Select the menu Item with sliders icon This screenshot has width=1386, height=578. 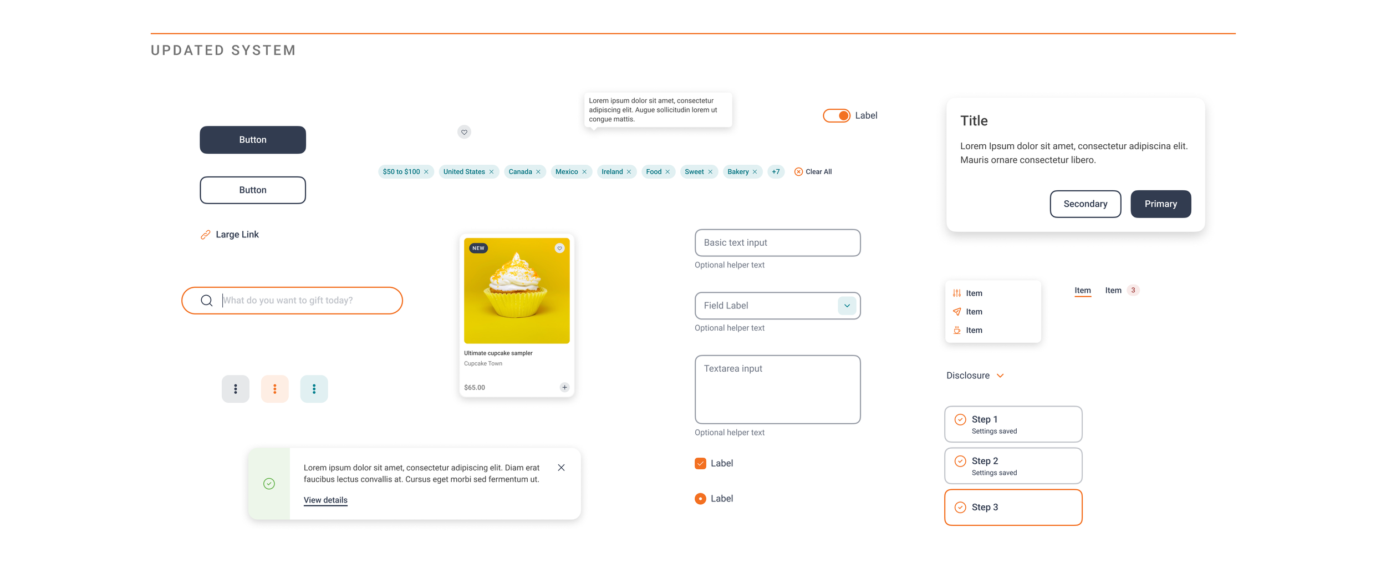point(992,293)
